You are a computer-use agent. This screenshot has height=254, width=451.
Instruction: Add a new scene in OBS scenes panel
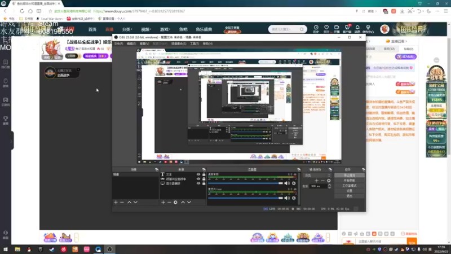click(116, 203)
